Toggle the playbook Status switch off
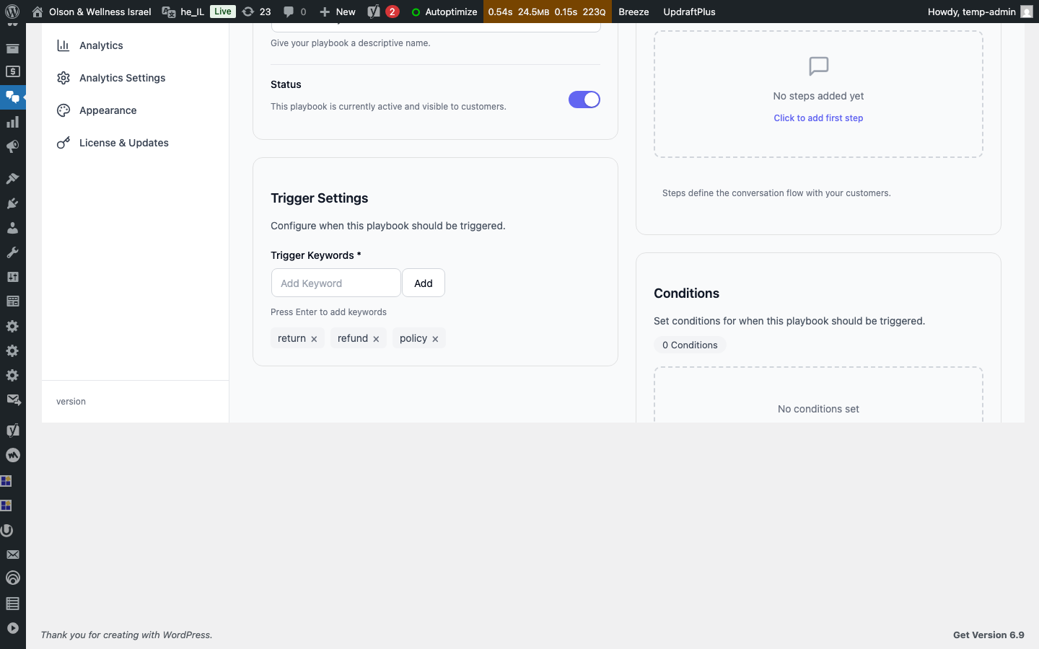 (584, 100)
